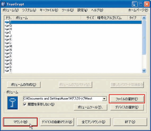The height and width of the screenshot is (131, 151).
Task: Toggle 履歴を保存しない checkbox
Action: [x=25, y=104]
